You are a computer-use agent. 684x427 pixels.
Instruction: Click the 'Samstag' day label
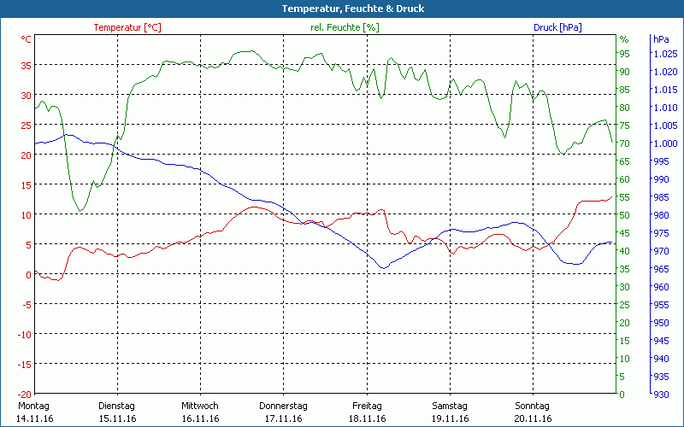(x=450, y=407)
